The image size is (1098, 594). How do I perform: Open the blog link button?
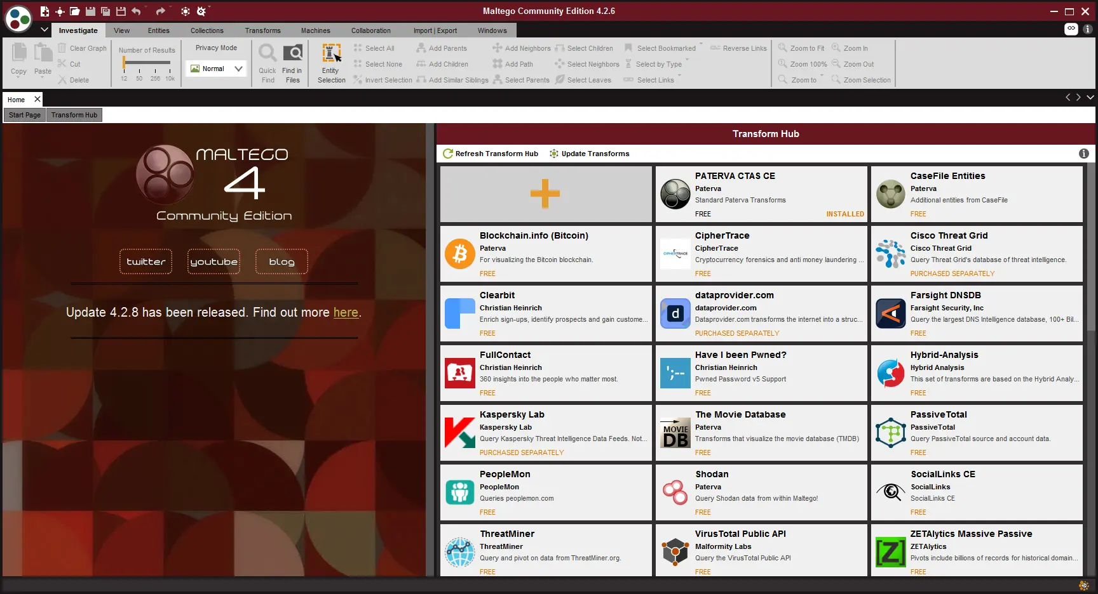[281, 261]
